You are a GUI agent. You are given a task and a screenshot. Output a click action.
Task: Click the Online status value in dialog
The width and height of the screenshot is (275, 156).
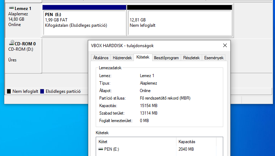click(x=145, y=91)
